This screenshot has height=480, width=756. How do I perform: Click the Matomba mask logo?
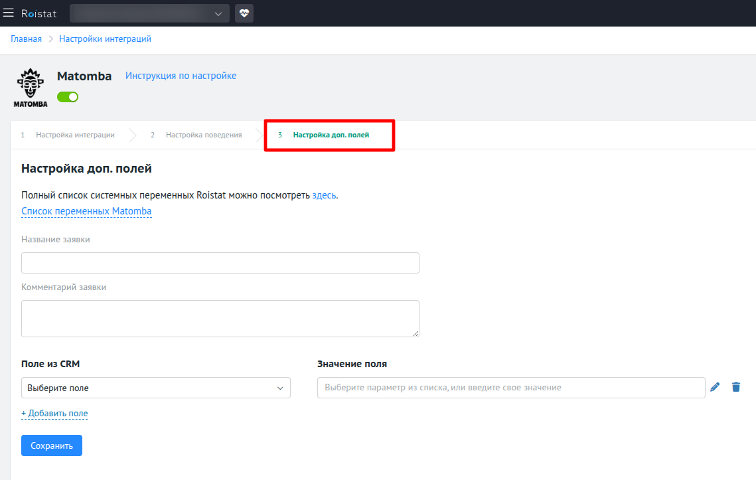pyautogui.click(x=31, y=87)
